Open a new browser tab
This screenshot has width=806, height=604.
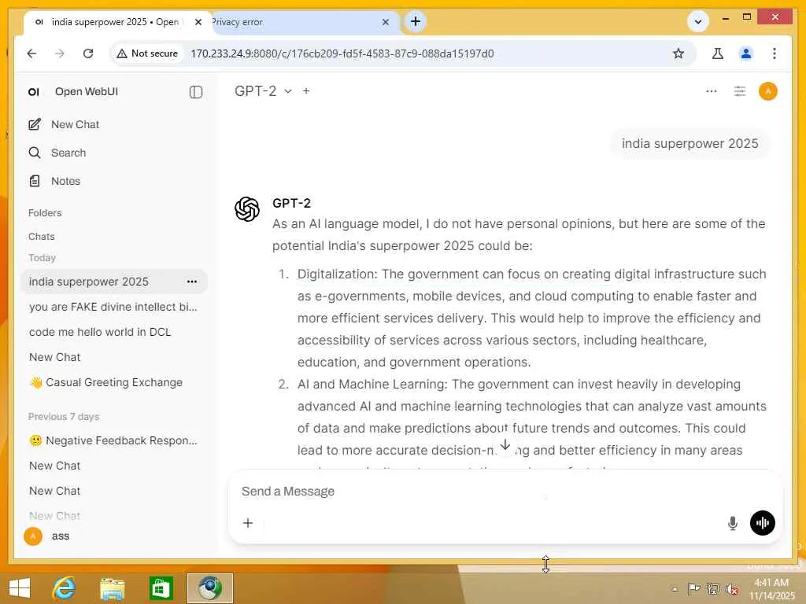(x=416, y=21)
